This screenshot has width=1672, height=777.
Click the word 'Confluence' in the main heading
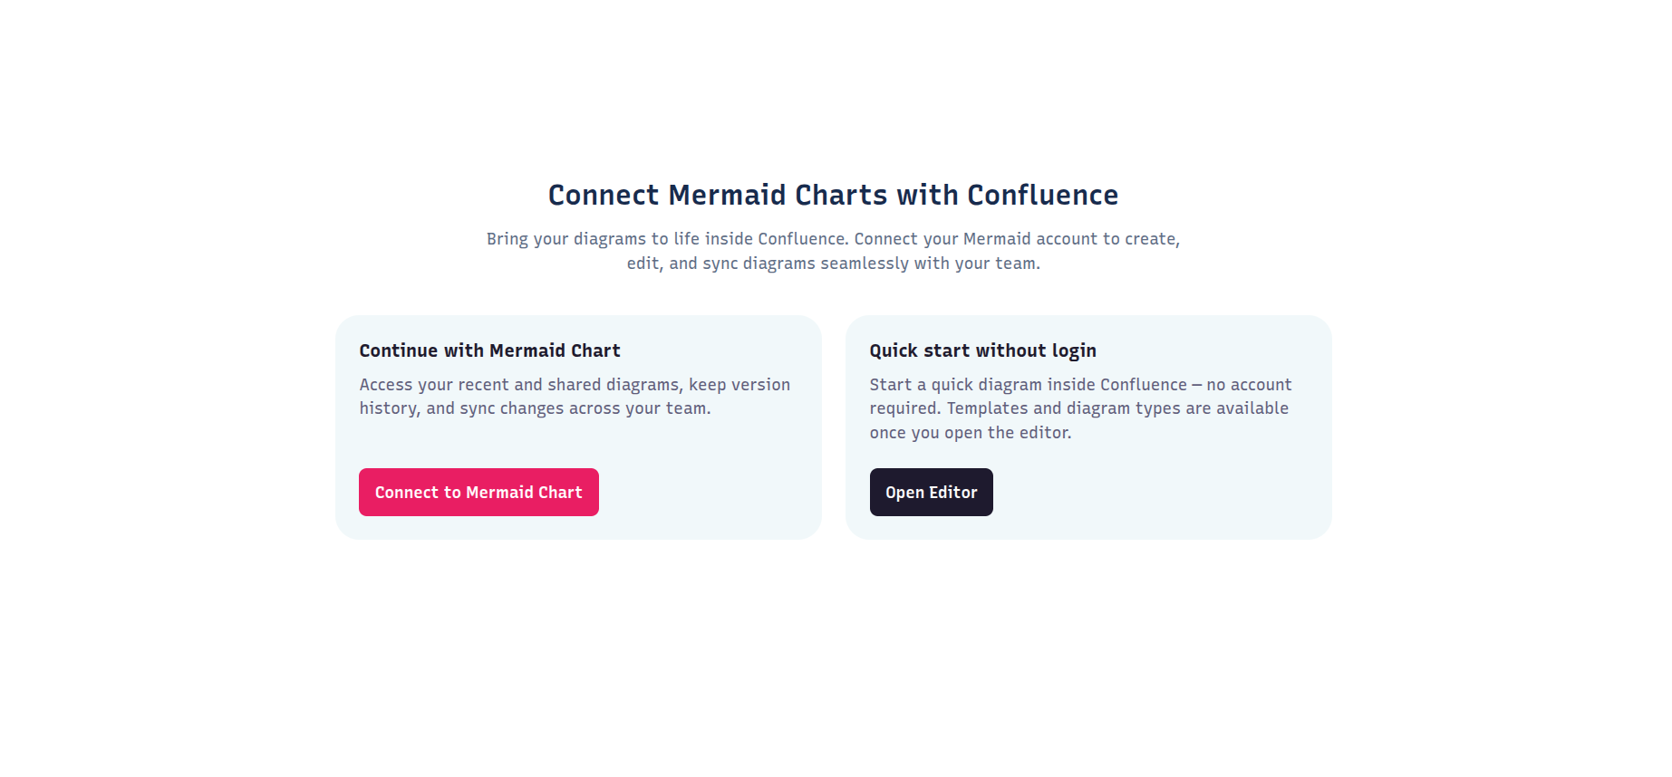point(1042,196)
